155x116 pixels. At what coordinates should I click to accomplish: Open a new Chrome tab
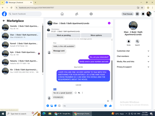coord(35,2)
